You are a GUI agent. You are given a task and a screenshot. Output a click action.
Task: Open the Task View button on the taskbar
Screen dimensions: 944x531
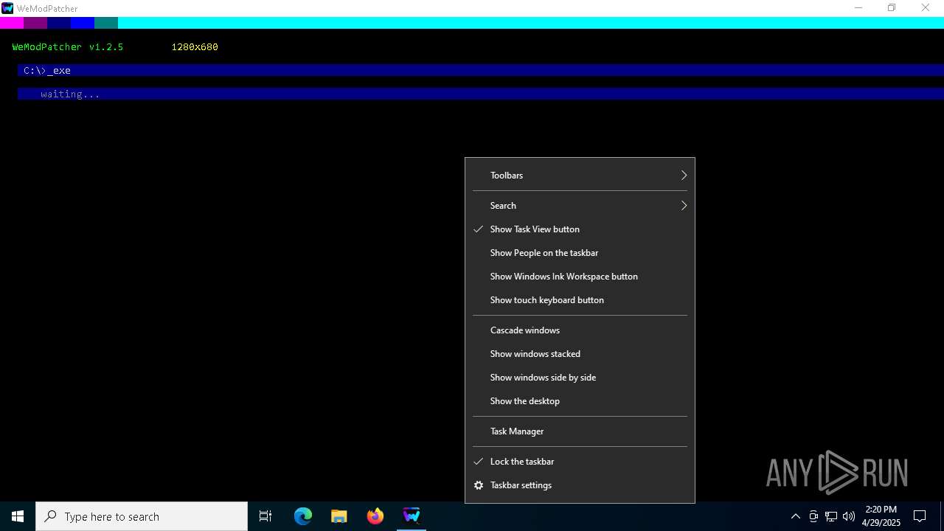tap(265, 516)
